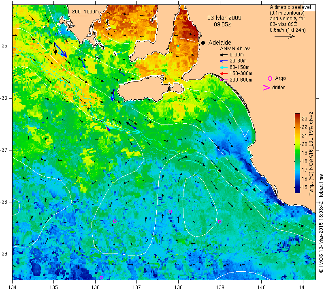Image resolution: width=324 pixels, height=292 pixels.
Task: Click the '19' value on the color bar
Action: point(305,153)
